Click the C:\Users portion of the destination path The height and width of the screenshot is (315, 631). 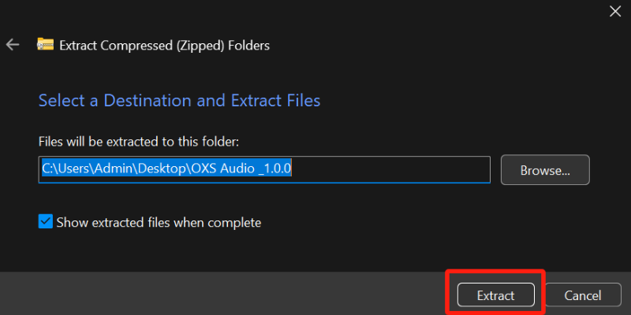[x=62, y=169]
